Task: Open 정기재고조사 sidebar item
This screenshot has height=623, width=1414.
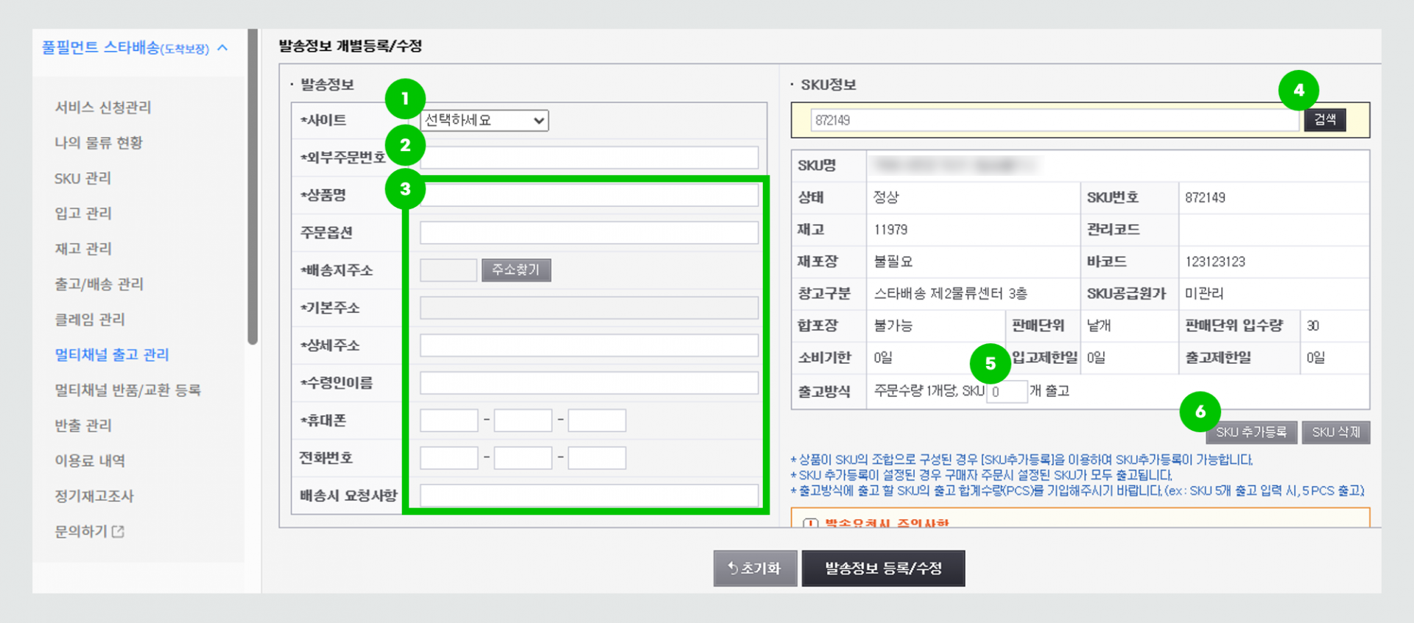Action: (x=94, y=496)
